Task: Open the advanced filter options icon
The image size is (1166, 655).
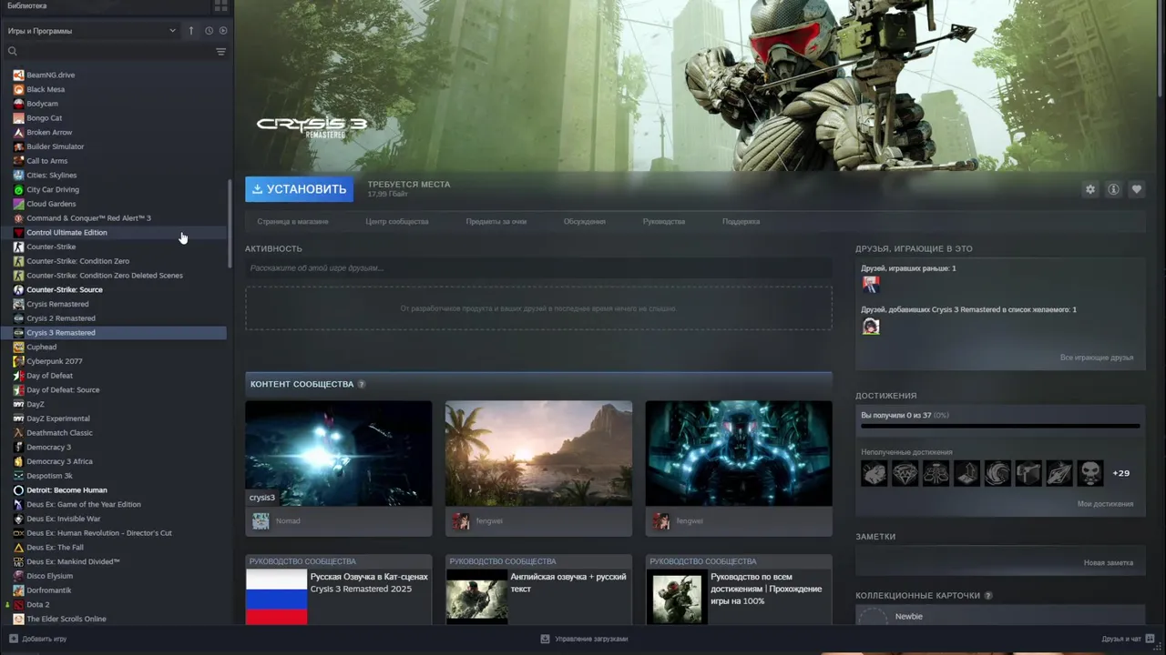Action: (220, 52)
